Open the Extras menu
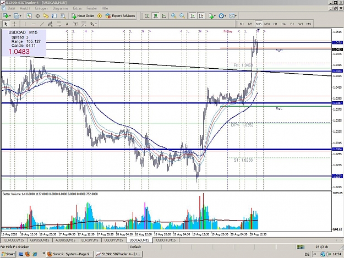Viewport: 344px width, 258px height. point(77,8)
